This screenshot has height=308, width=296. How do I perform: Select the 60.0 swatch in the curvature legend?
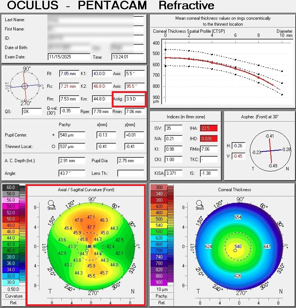click(x=11, y=187)
